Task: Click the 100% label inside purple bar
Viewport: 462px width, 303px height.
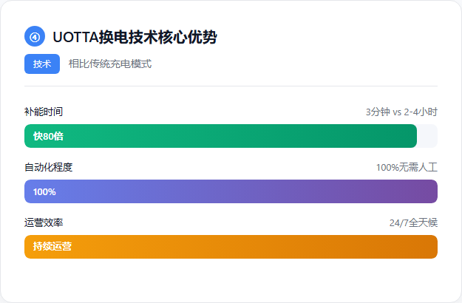Action: click(x=44, y=191)
